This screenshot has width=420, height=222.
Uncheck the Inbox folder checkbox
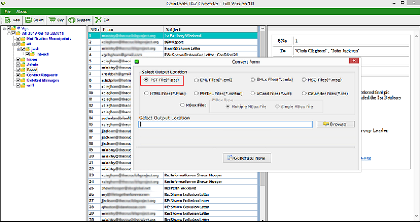pyautogui.click(x=18, y=59)
